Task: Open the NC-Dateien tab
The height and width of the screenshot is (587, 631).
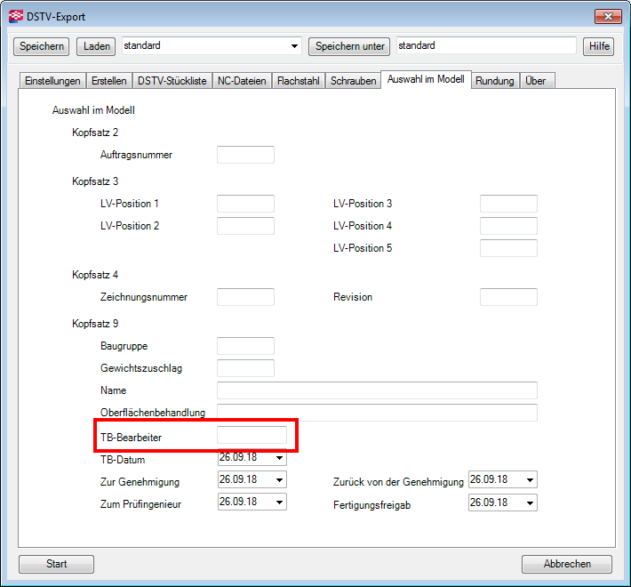Action: tap(242, 81)
